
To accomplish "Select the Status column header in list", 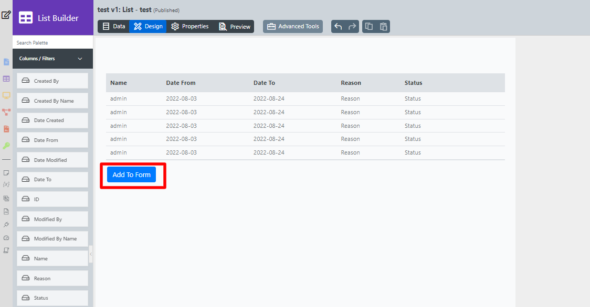I will coord(413,83).
